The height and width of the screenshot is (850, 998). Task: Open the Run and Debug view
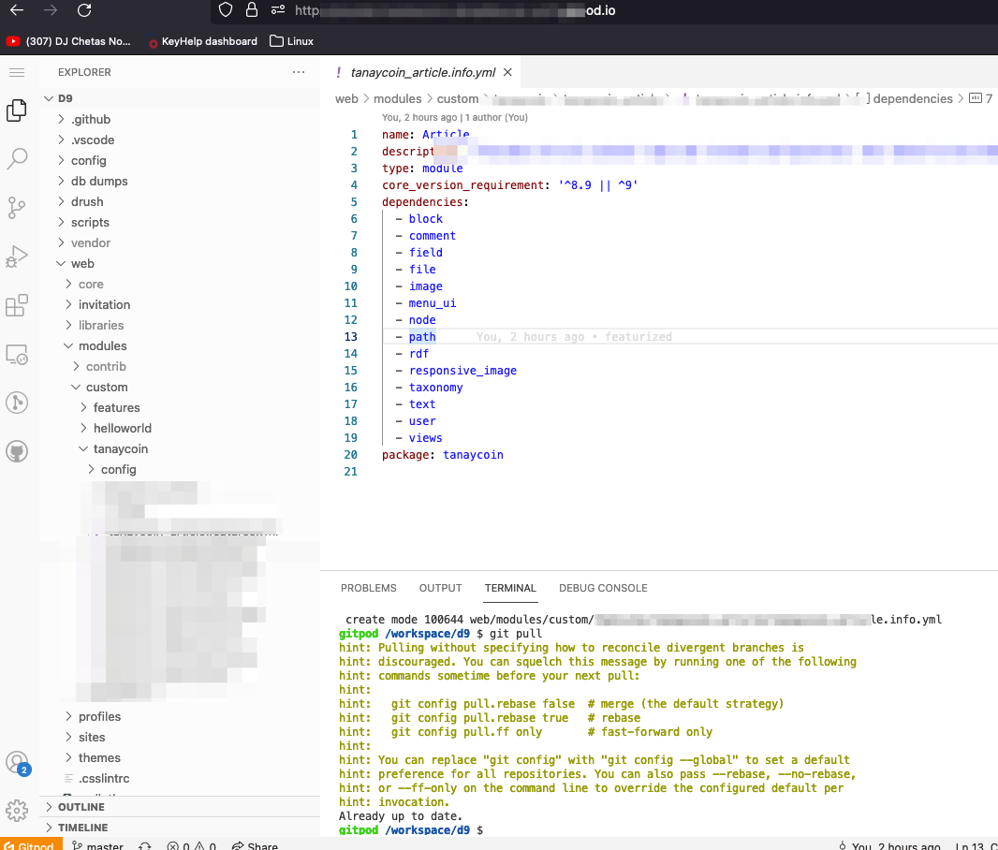17,256
